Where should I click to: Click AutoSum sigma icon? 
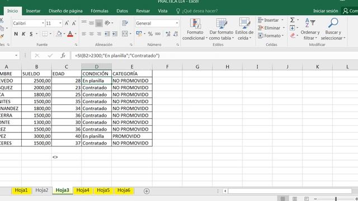point(292,20)
